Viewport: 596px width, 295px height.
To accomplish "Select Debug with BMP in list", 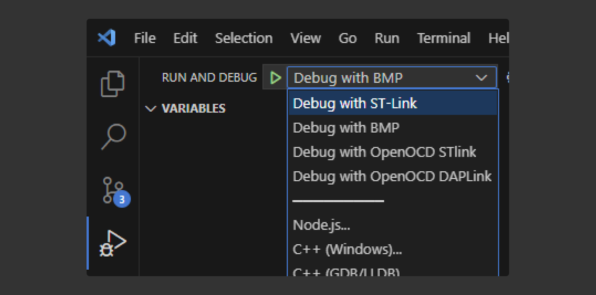I will pyautogui.click(x=393, y=128).
